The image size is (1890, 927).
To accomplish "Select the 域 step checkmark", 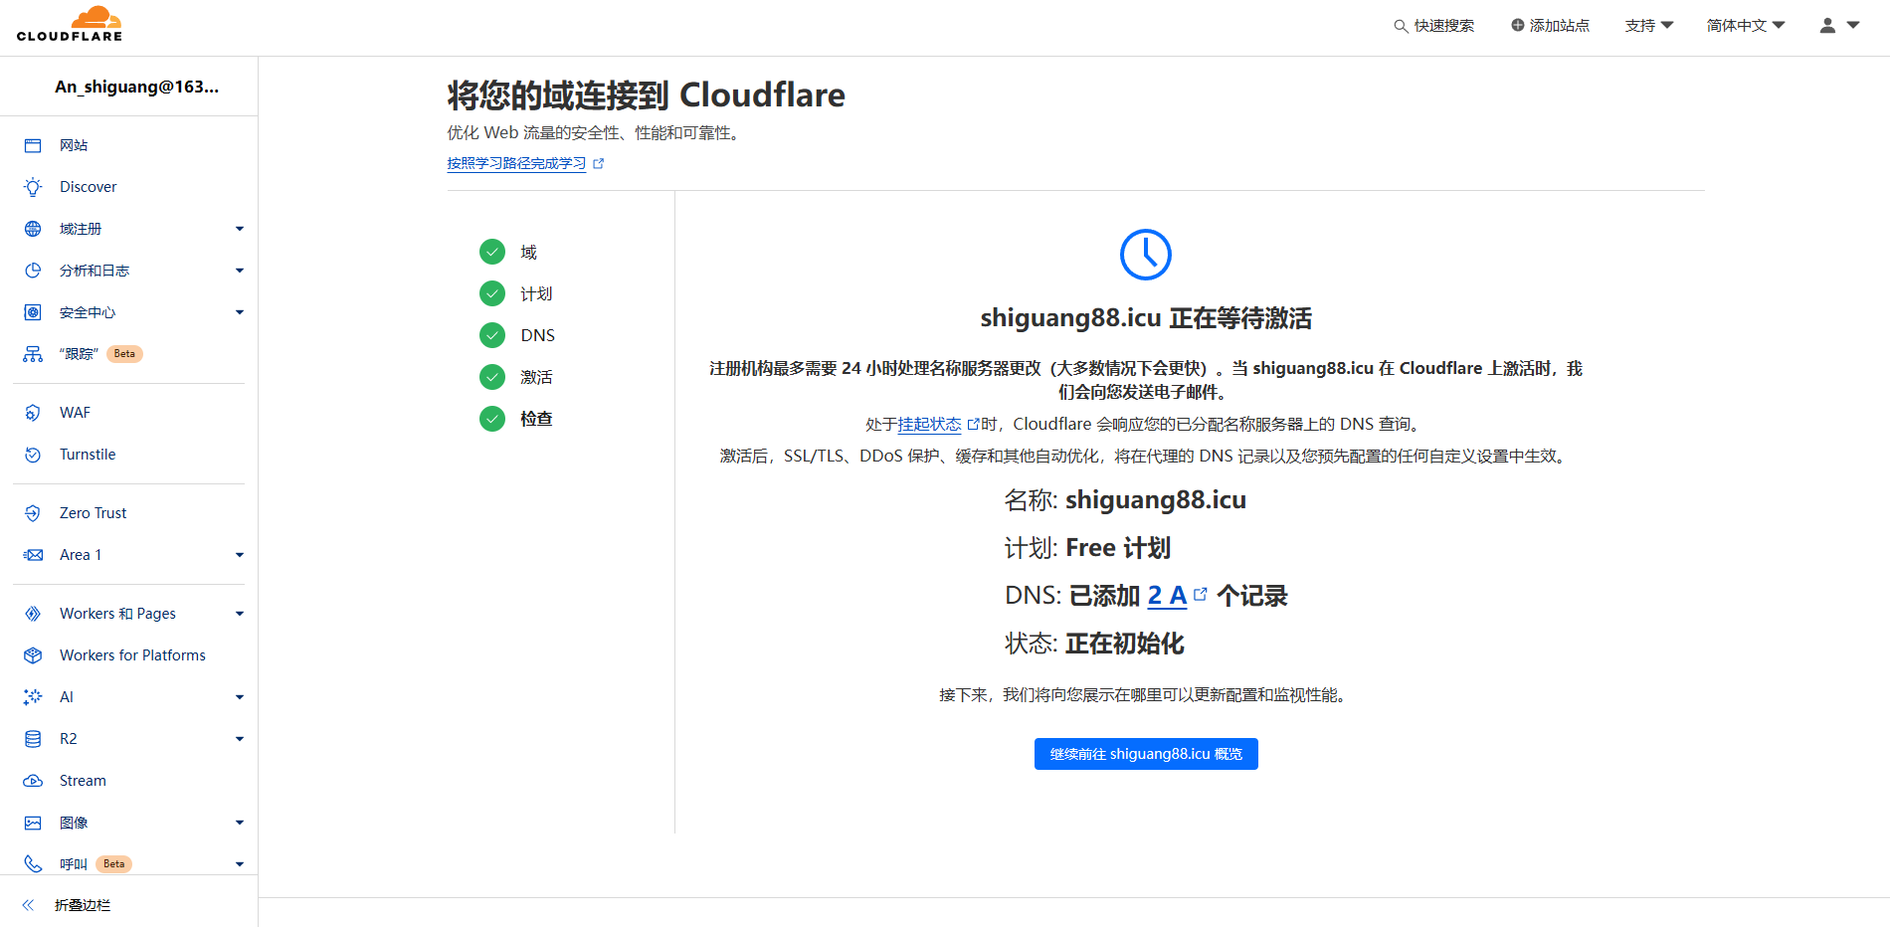I will (492, 252).
